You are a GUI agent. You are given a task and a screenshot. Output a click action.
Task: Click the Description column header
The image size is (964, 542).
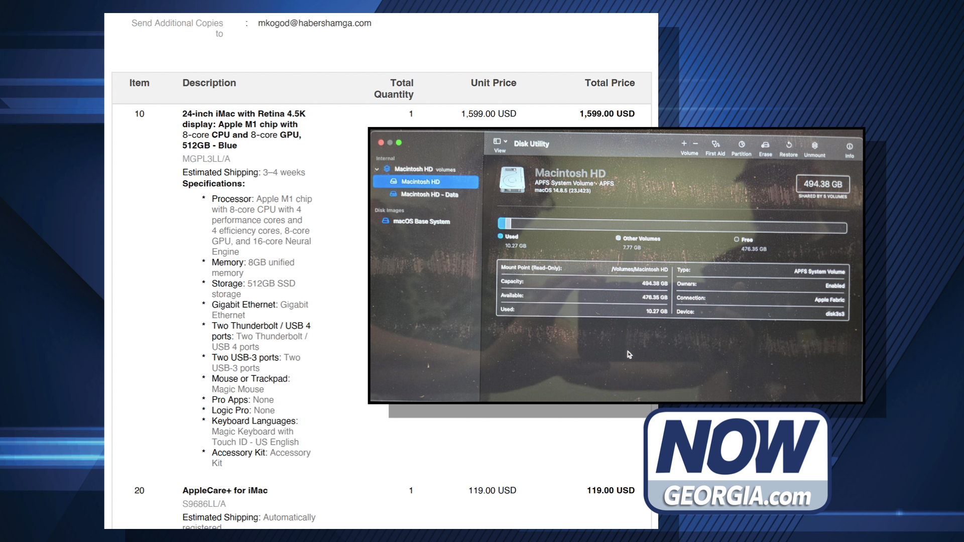click(x=209, y=83)
